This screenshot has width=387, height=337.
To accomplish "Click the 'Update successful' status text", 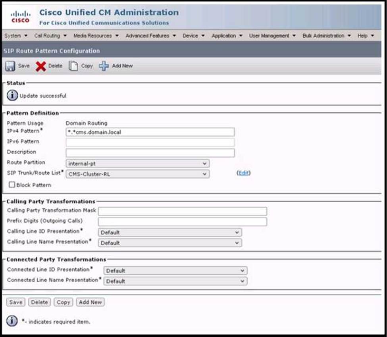I will tap(43, 96).
